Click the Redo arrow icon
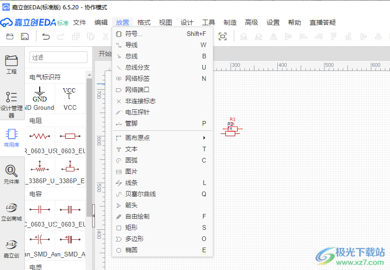This screenshot has width=390, height=270. pos(61,36)
